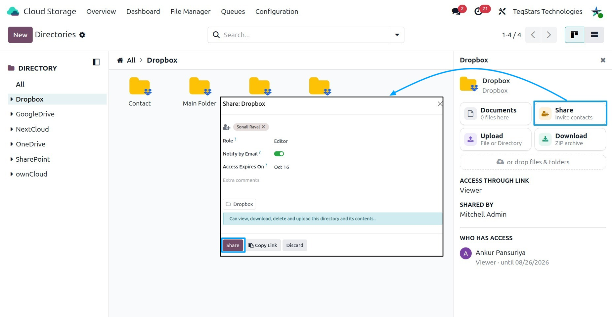
Task: Go to previous page of records
Action: tap(533, 35)
